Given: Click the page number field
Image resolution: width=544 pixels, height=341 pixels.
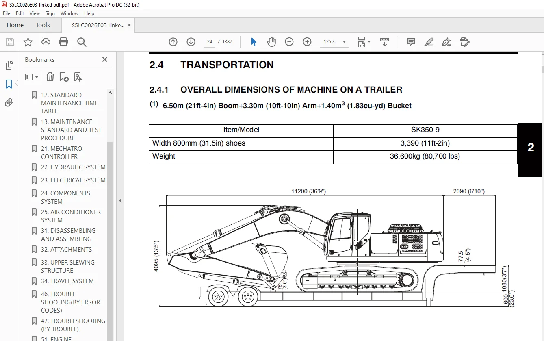Looking at the screenshot, I should pos(210,42).
